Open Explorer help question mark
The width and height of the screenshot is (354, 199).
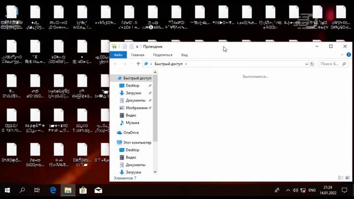[348, 55]
